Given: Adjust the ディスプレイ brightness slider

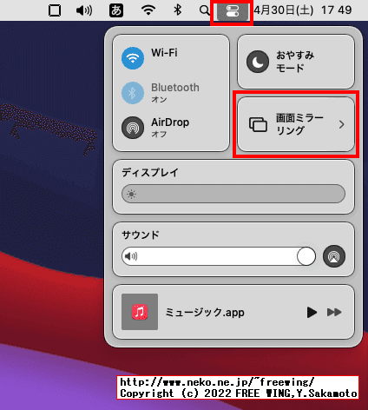Looking at the screenshot, I should [233, 194].
